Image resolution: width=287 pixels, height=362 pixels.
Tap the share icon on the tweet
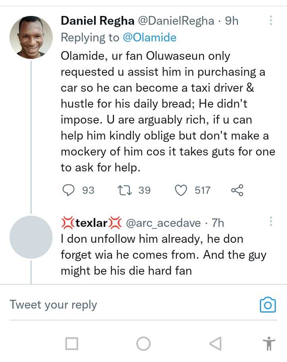coord(237,190)
